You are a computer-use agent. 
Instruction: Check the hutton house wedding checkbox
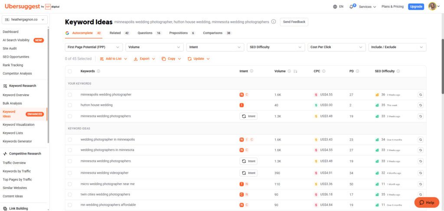(70, 105)
